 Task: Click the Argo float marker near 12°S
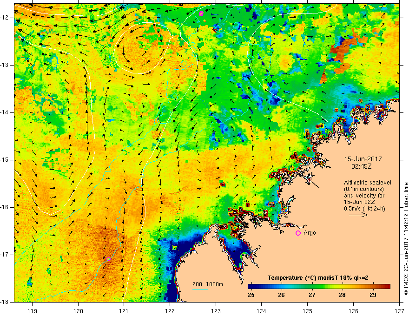pos(201,13)
